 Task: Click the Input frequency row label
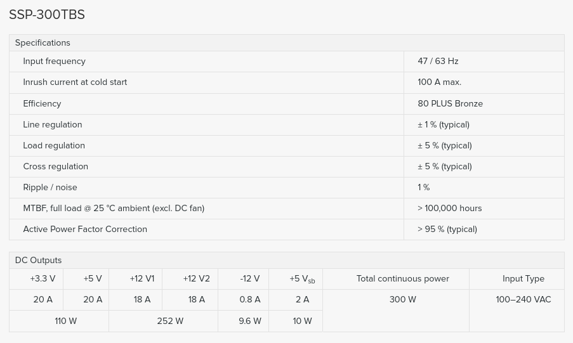coord(54,61)
